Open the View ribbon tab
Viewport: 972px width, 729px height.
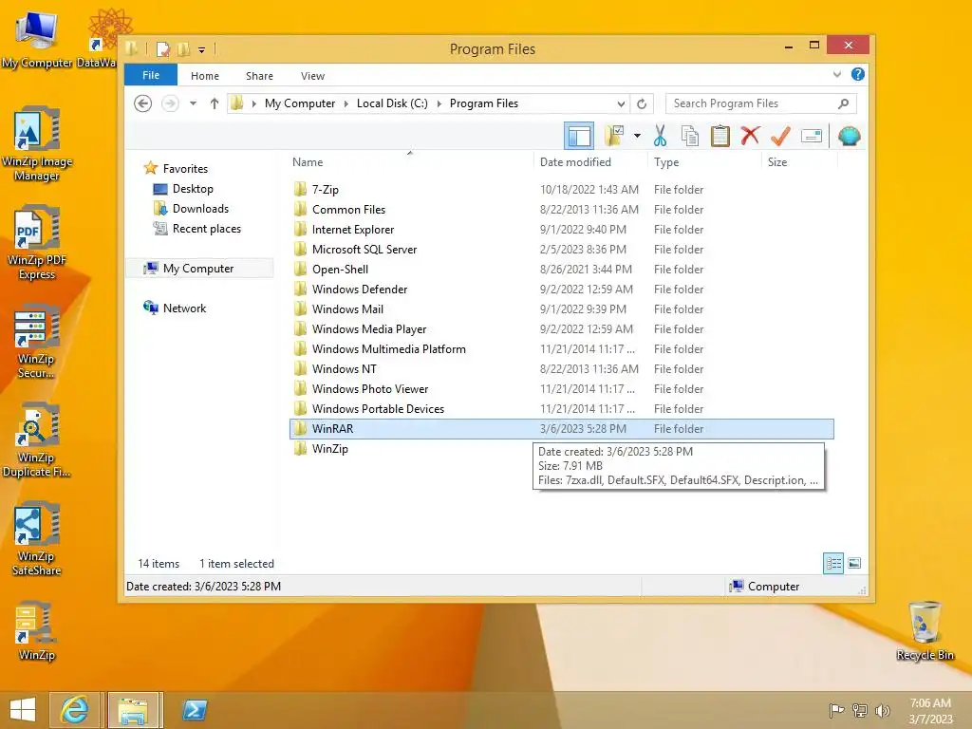(312, 76)
